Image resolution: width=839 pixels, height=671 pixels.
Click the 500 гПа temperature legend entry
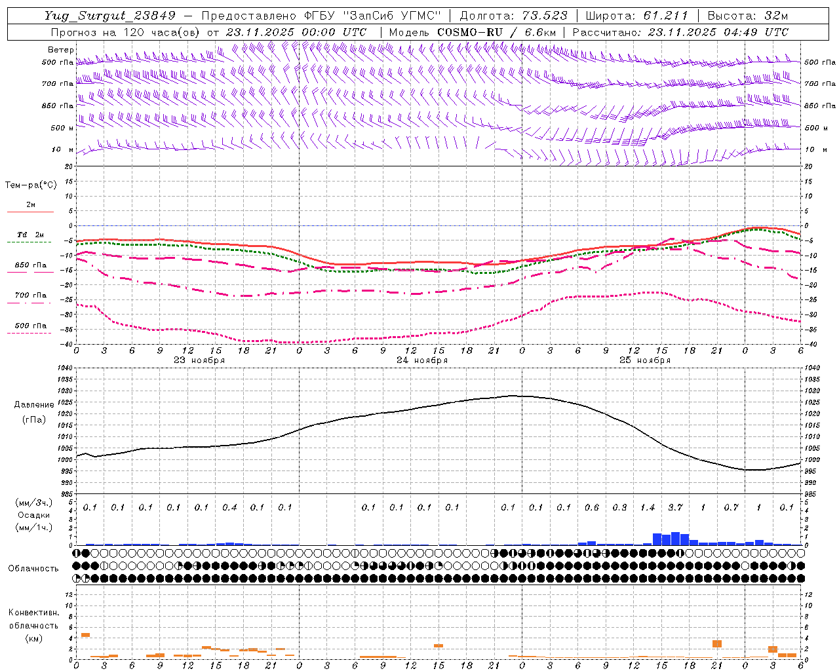[x=30, y=326]
